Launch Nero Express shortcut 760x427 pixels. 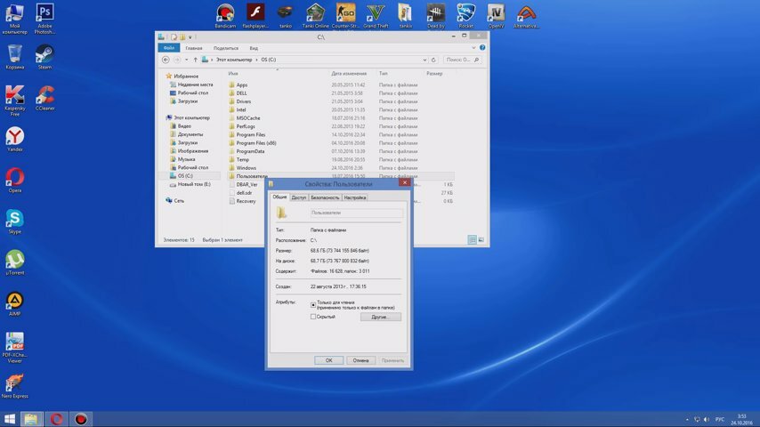point(14,386)
